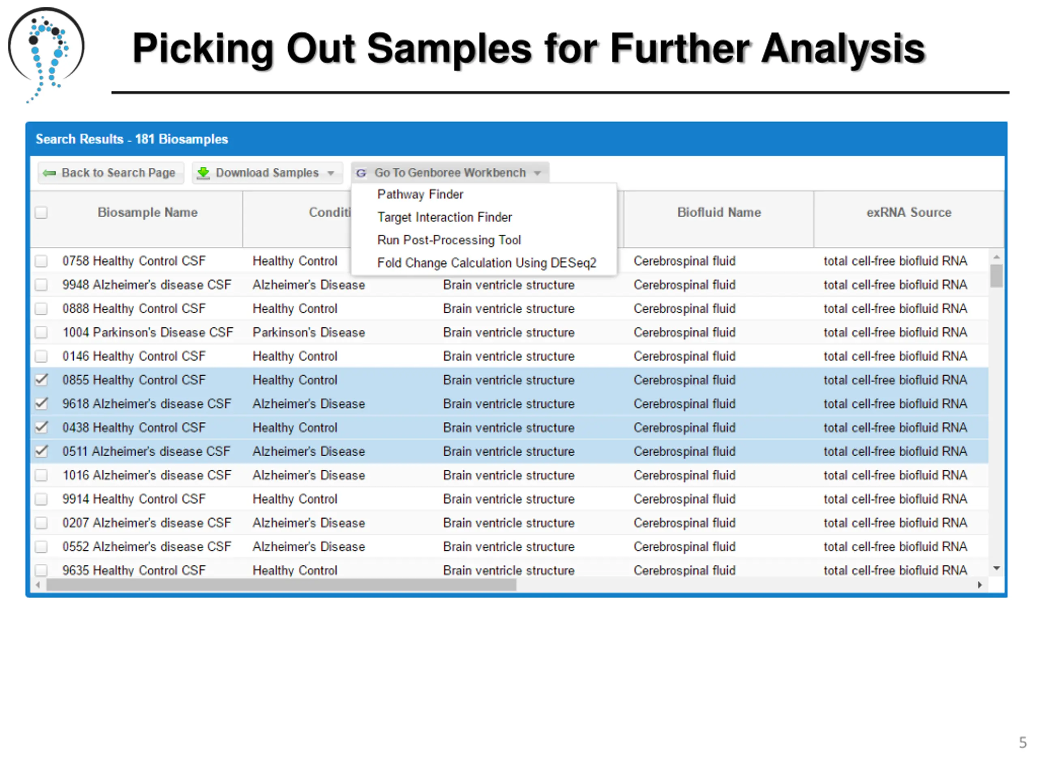This screenshot has width=1038, height=778.
Task: Click the horizontal scrollbar thumb
Action: click(x=281, y=585)
